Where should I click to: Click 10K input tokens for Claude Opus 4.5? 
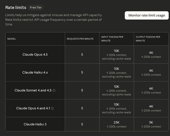pos(116,51)
